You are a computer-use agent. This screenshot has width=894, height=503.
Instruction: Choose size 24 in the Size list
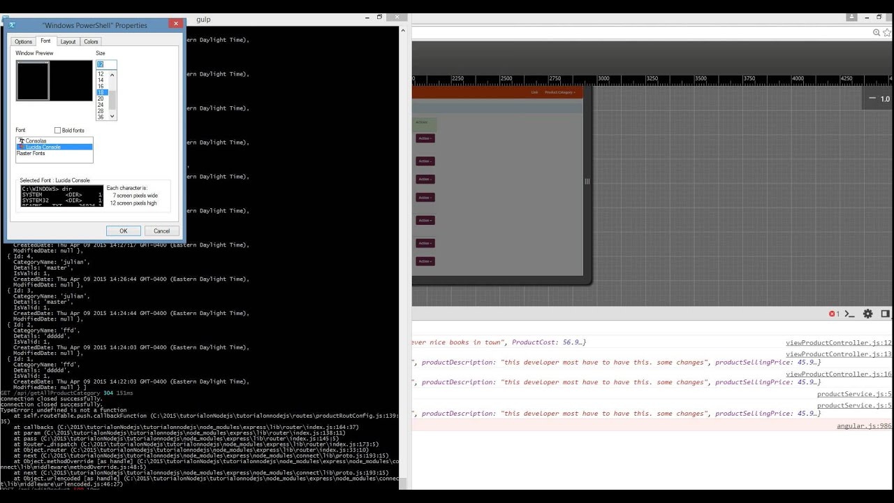coord(101,105)
